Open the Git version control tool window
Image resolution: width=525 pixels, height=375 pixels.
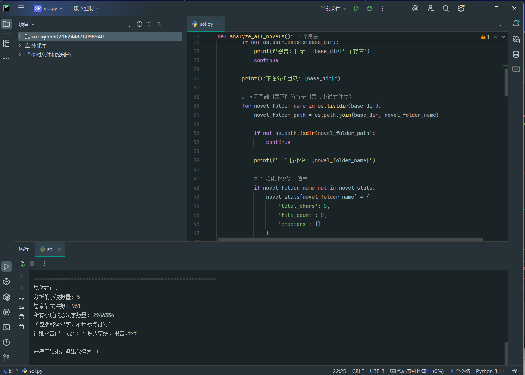pyautogui.click(x=6, y=358)
